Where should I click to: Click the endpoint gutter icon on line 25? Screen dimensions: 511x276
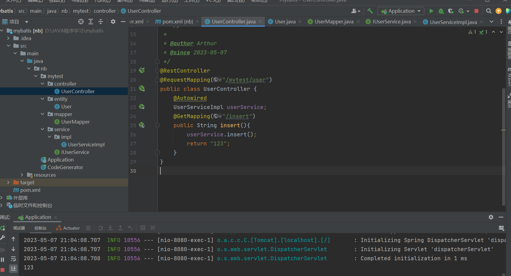[142, 125]
